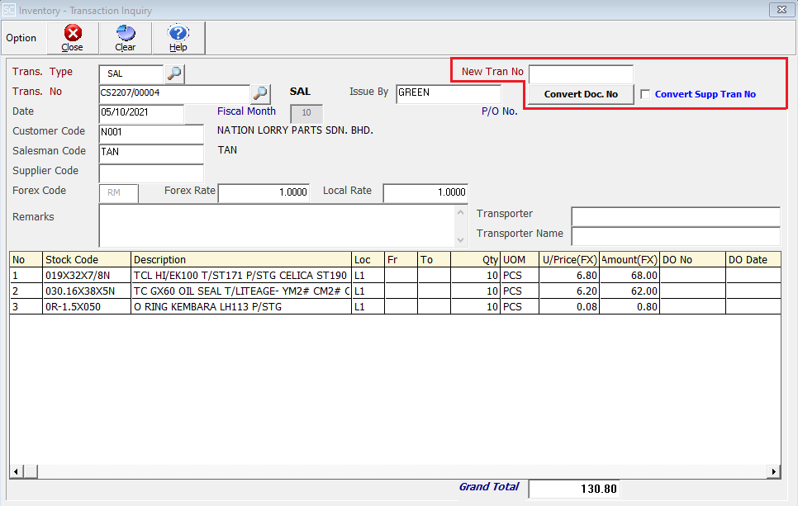Screen dimensions: 798x506
Task: Click unit price 0.08 cell
Action: pyautogui.click(x=569, y=307)
